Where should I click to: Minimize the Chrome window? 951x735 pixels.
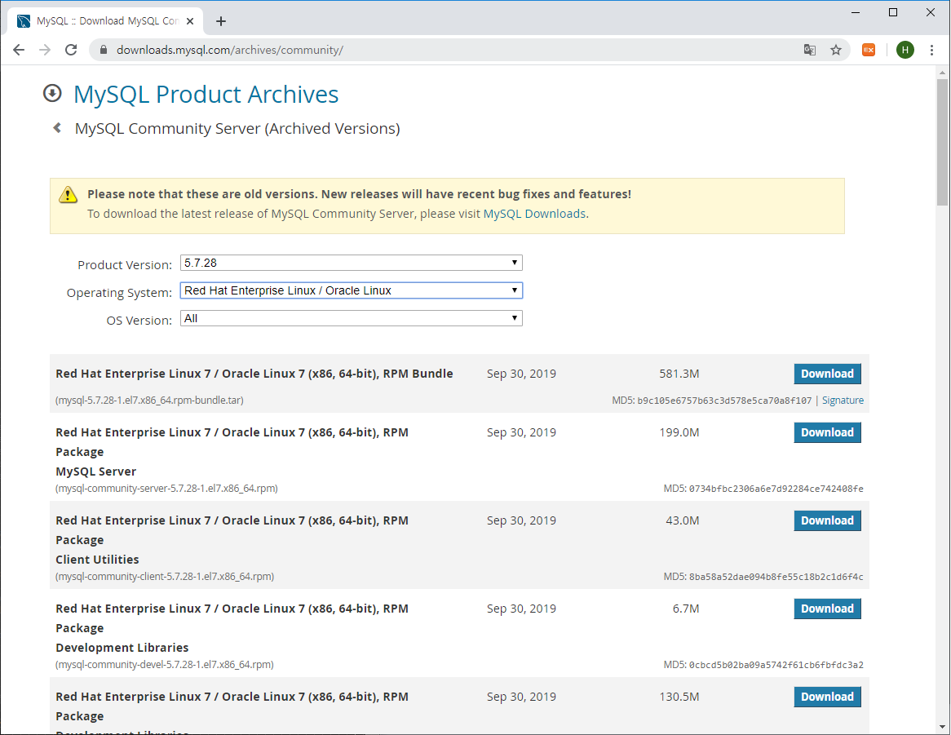(x=856, y=12)
